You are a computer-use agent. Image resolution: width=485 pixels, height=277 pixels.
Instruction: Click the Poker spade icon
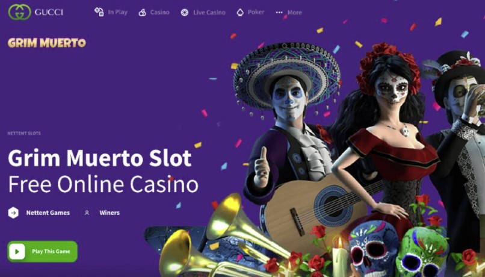pos(240,13)
